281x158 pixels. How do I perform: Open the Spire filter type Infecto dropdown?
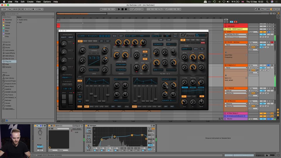[x=158, y=44]
